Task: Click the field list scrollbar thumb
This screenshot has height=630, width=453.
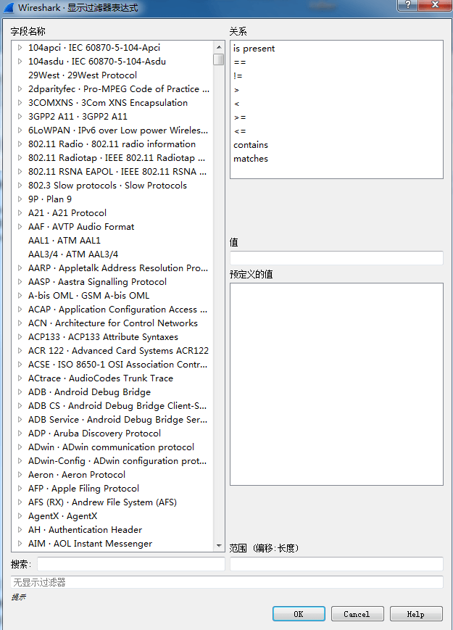Action: [x=219, y=59]
